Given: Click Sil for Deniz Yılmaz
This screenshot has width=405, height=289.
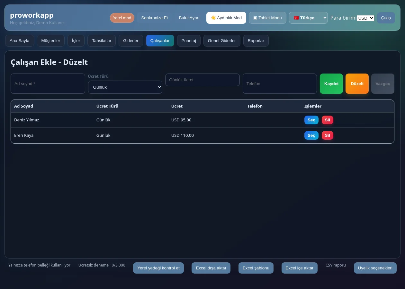Looking at the screenshot, I should pos(328,120).
